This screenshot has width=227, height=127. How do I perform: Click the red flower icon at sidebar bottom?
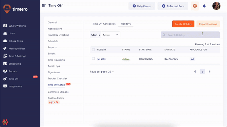click(x=5, y=122)
